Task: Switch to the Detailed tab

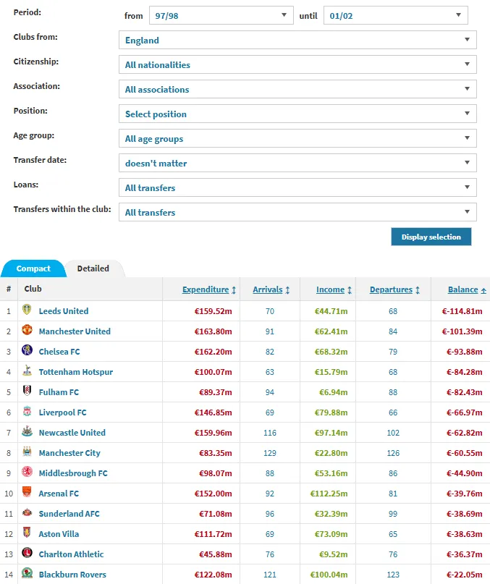Action: (x=93, y=268)
